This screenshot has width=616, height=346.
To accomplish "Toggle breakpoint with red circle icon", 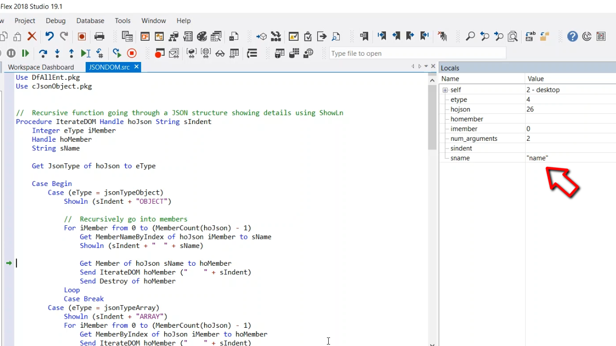I will click(82, 37).
